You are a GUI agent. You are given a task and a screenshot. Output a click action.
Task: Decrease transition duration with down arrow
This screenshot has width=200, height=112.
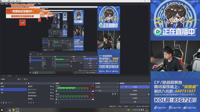pyautogui.click(x=117, y=91)
